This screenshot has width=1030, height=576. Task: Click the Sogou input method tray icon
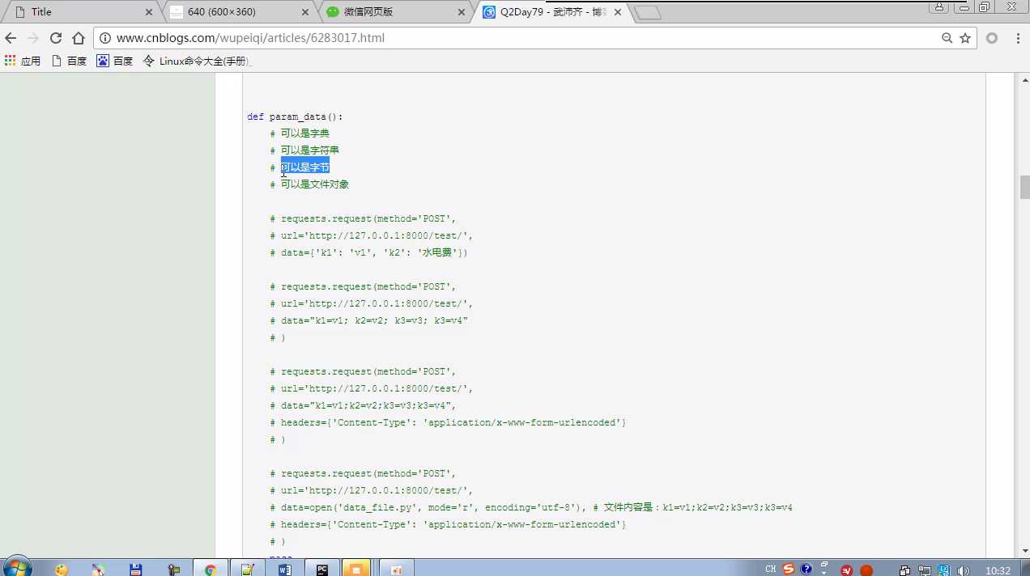pos(789,569)
